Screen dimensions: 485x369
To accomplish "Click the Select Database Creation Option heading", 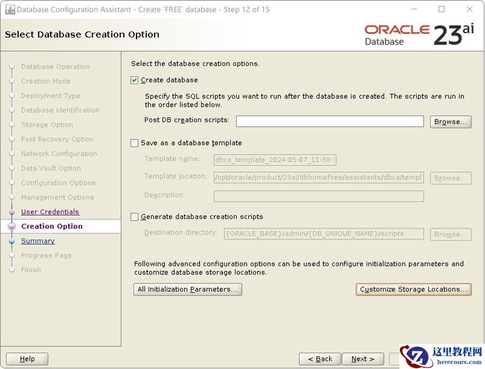I will [82, 34].
